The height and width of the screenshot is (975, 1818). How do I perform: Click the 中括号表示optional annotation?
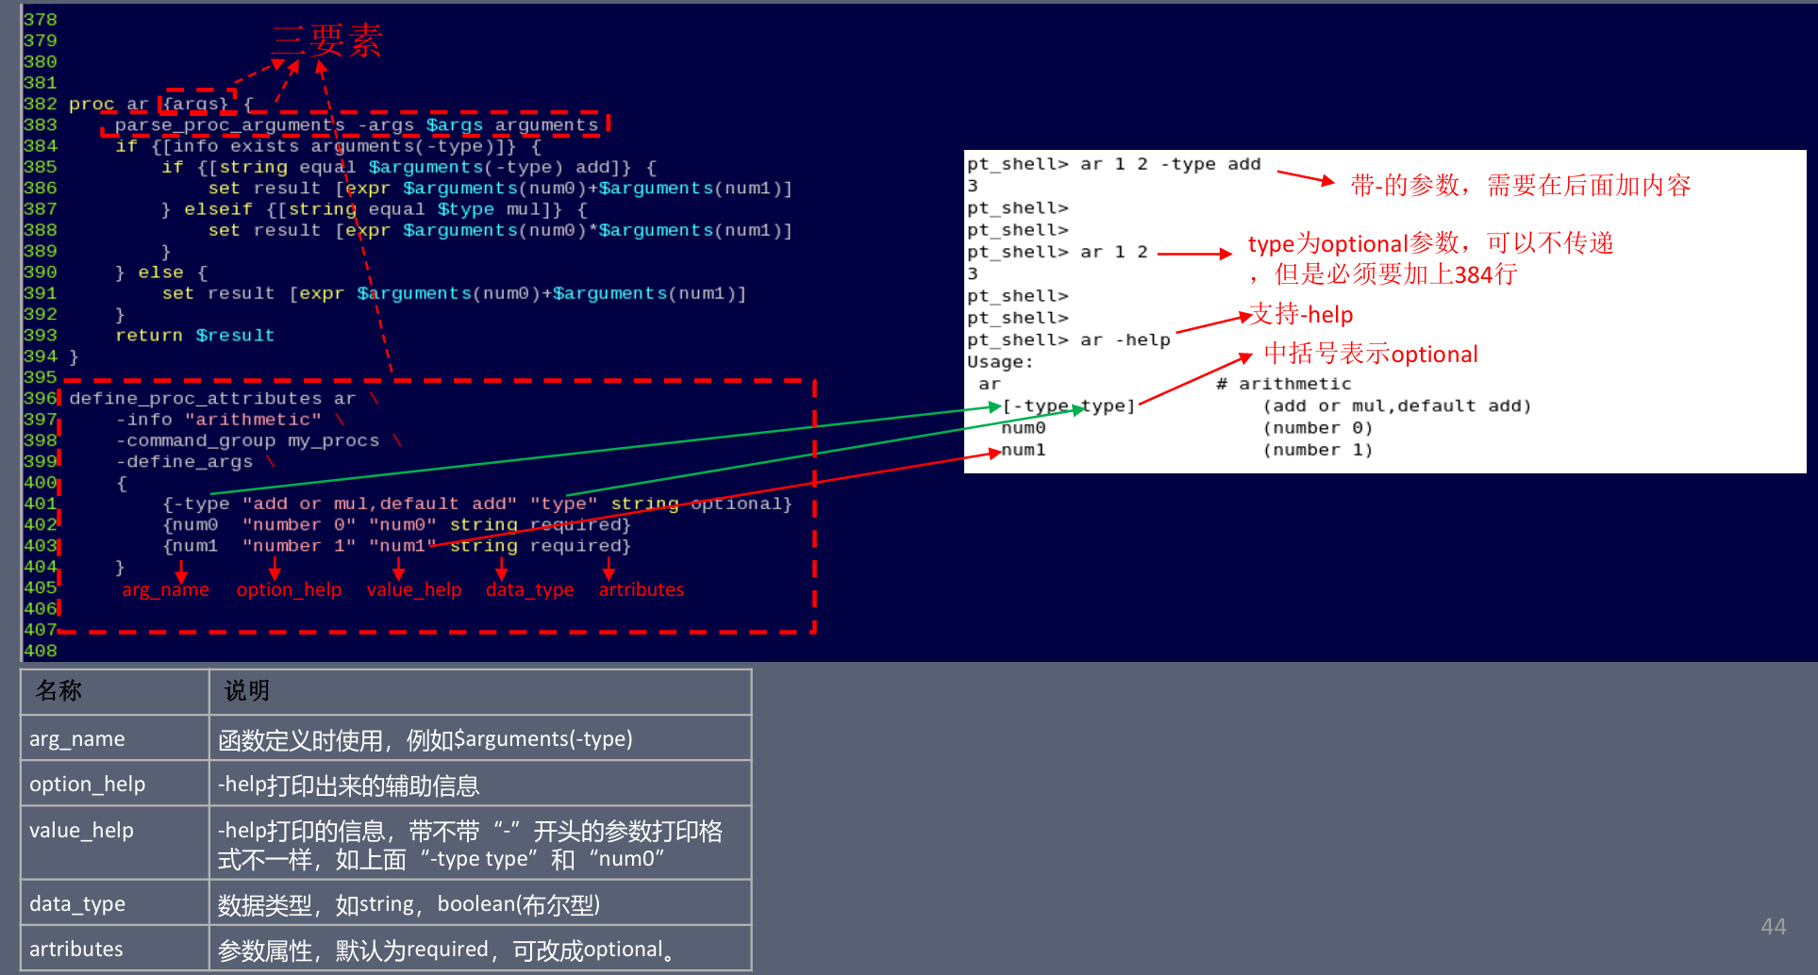[1370, 355]
